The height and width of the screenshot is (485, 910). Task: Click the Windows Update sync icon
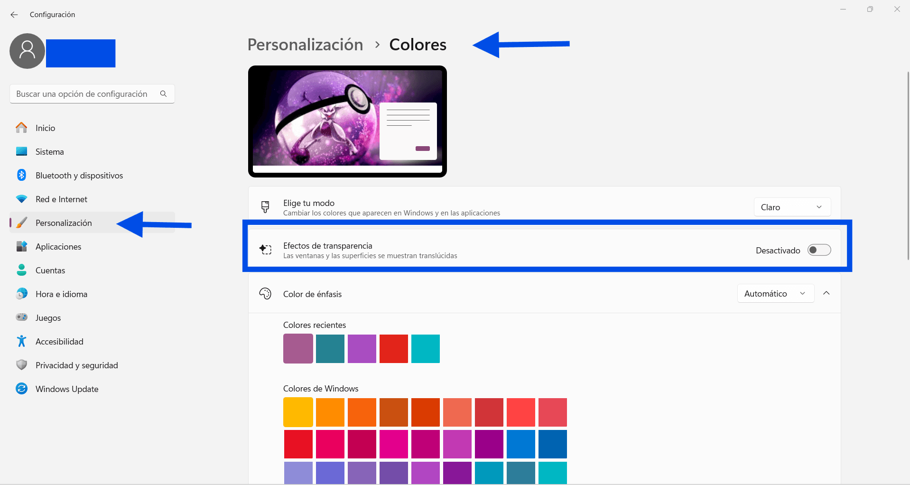click(x=21, y=389)
